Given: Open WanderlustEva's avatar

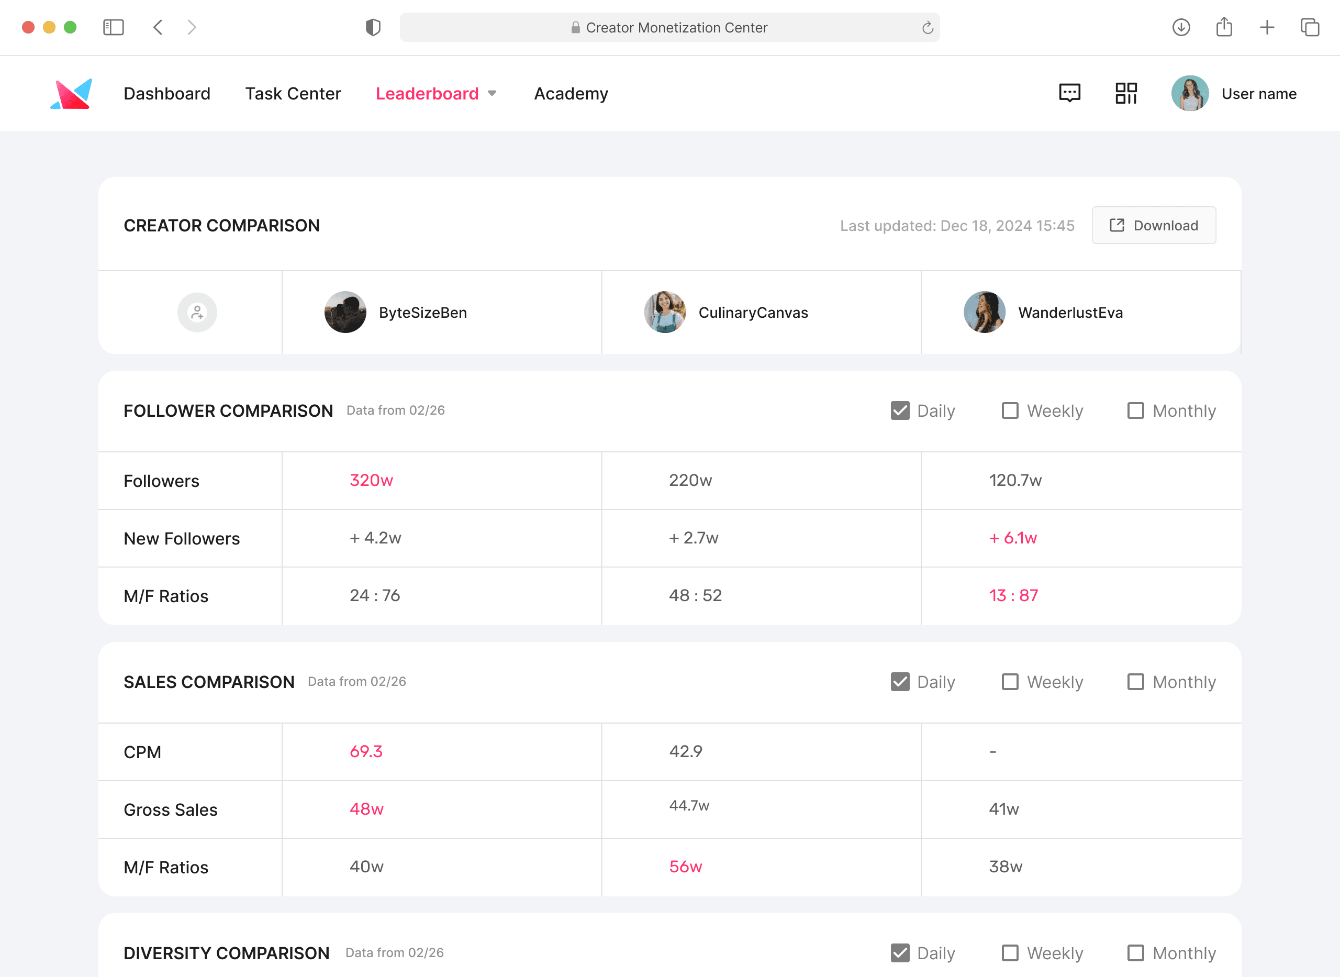Looking at the screenshot, I should pyautogui.click(x=985, y=312).
